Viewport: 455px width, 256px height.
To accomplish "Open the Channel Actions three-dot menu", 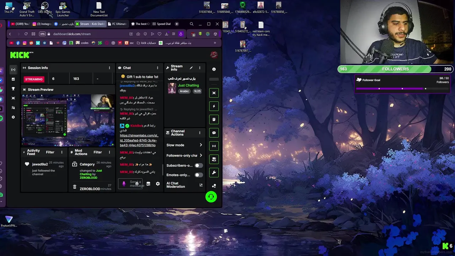I will pyautogui.click(x=199, y=133).
